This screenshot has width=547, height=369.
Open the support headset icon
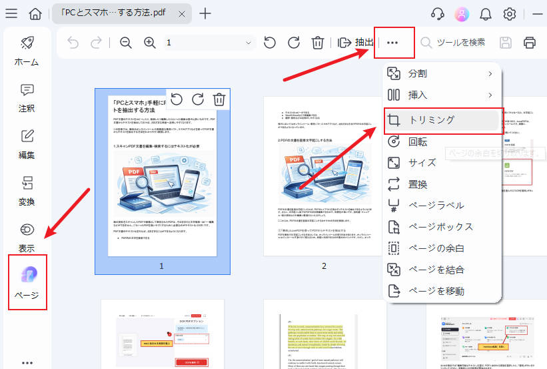tap(438, 14)
